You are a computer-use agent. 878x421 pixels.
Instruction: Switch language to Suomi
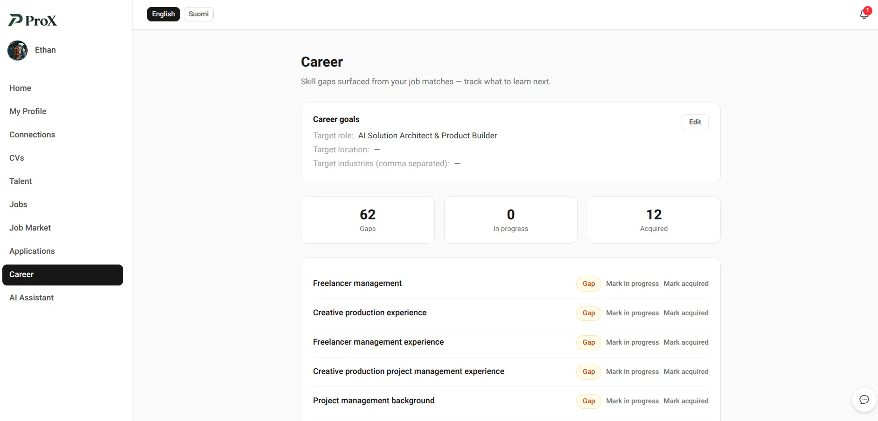point(199,14)
